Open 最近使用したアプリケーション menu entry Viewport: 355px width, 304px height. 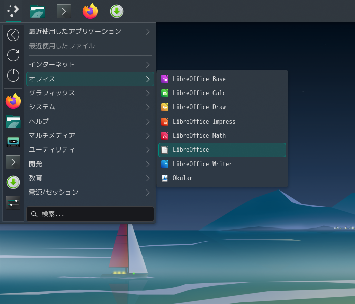pyautogui.click(x=90, y=32)
